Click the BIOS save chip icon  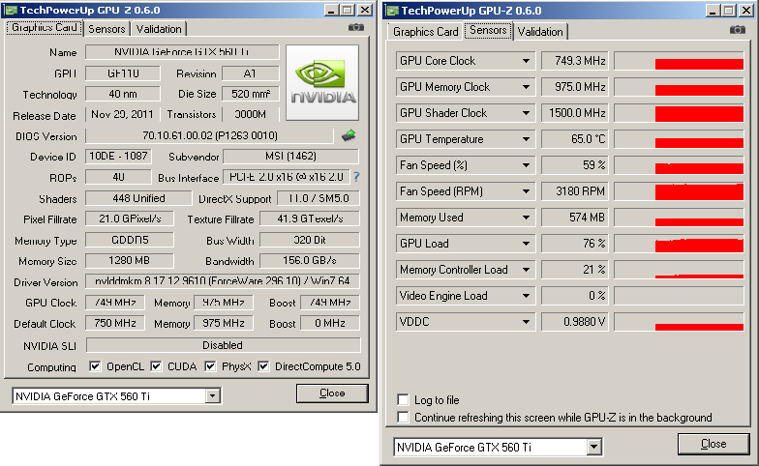349,135
